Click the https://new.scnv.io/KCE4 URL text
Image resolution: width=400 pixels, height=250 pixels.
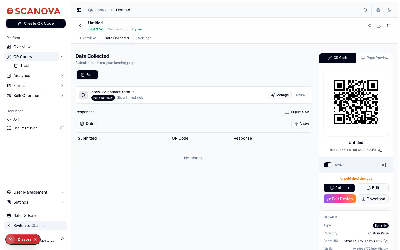353,150
